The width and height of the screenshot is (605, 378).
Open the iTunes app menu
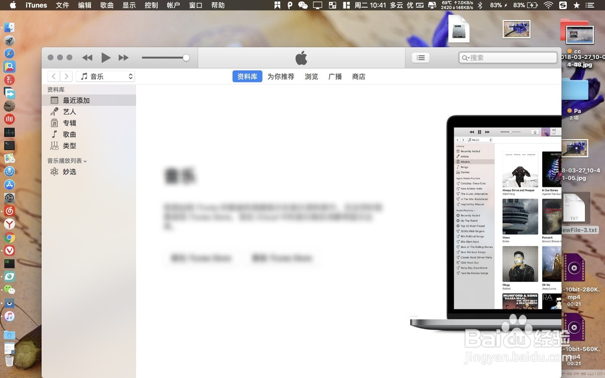pyautogui.click(x=36, y=5)
